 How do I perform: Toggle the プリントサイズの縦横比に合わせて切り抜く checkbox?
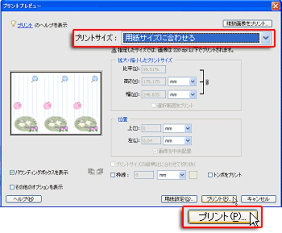(113, 164)
